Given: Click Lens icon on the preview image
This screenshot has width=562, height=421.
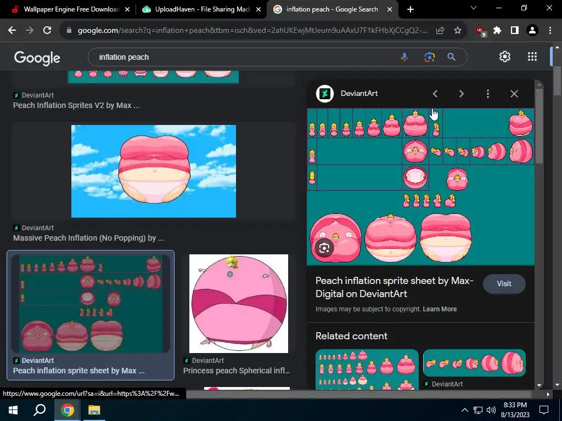Looking at the screenshot, I should (x=324, y=248).
